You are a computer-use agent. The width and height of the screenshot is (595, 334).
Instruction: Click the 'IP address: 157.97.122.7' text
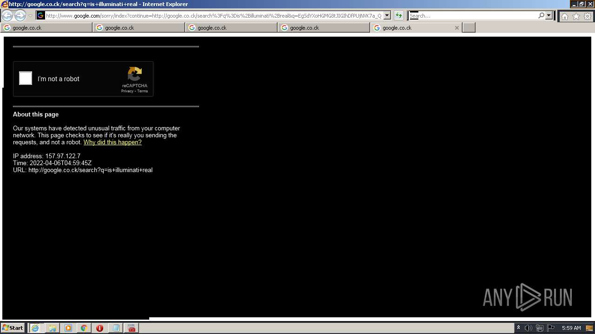click(x=46, y=156)
